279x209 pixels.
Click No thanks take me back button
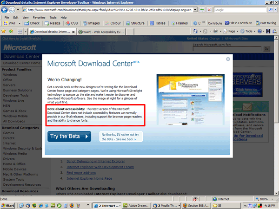point(121,137)
